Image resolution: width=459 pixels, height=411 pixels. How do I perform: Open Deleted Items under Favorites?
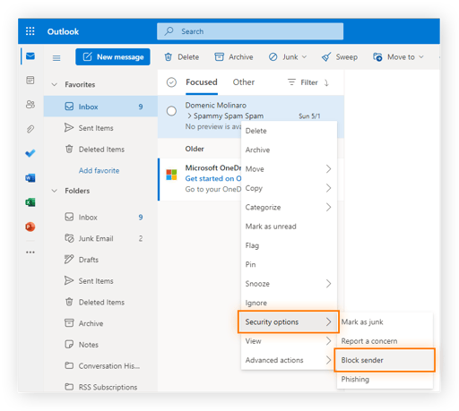[x=100, y=149]
